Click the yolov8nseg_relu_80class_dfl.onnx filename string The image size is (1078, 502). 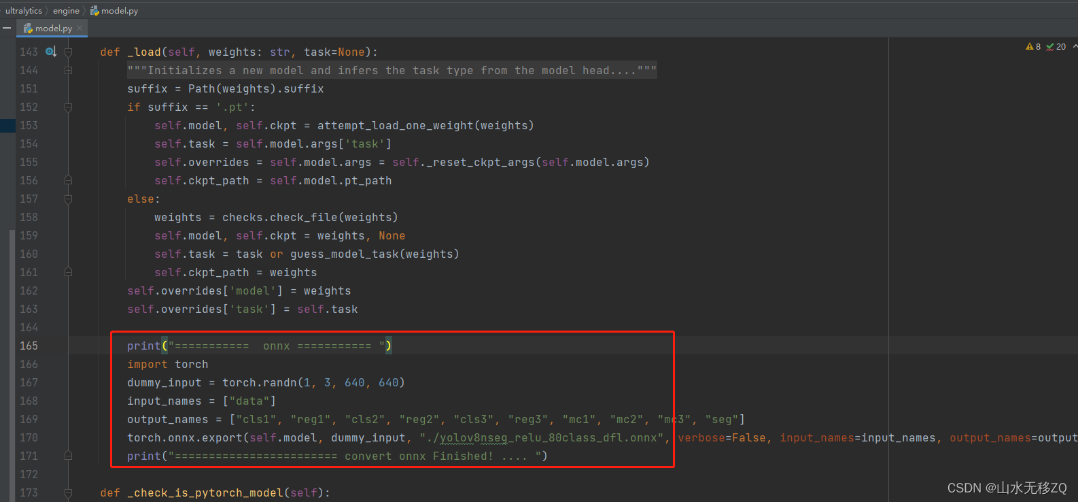[542, 438]
